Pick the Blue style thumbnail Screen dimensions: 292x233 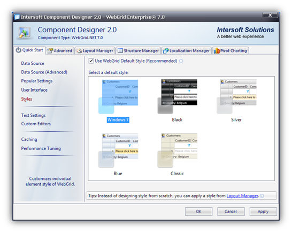click(118, 151)
